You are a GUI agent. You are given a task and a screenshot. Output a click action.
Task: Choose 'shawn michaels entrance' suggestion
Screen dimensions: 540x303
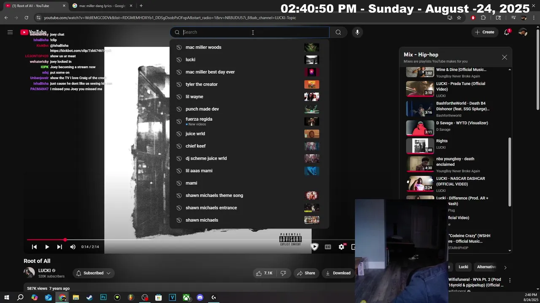[x=249, y=208]
